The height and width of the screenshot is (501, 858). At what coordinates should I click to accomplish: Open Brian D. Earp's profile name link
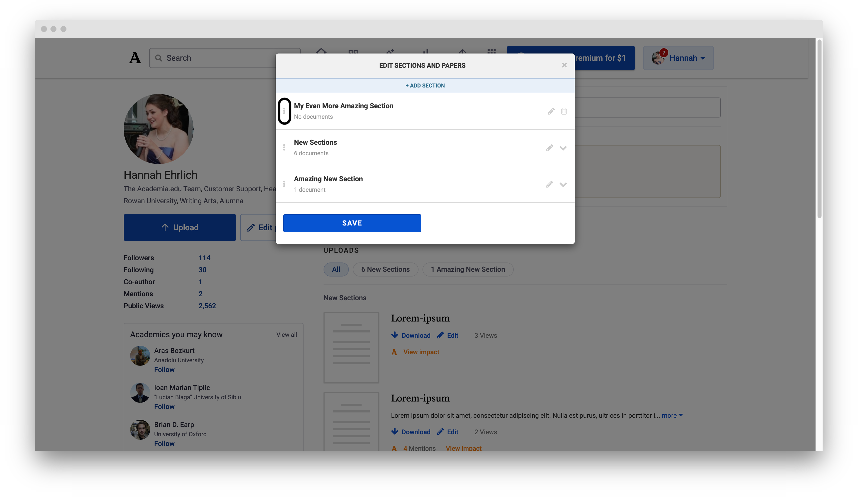click(174, 425)
